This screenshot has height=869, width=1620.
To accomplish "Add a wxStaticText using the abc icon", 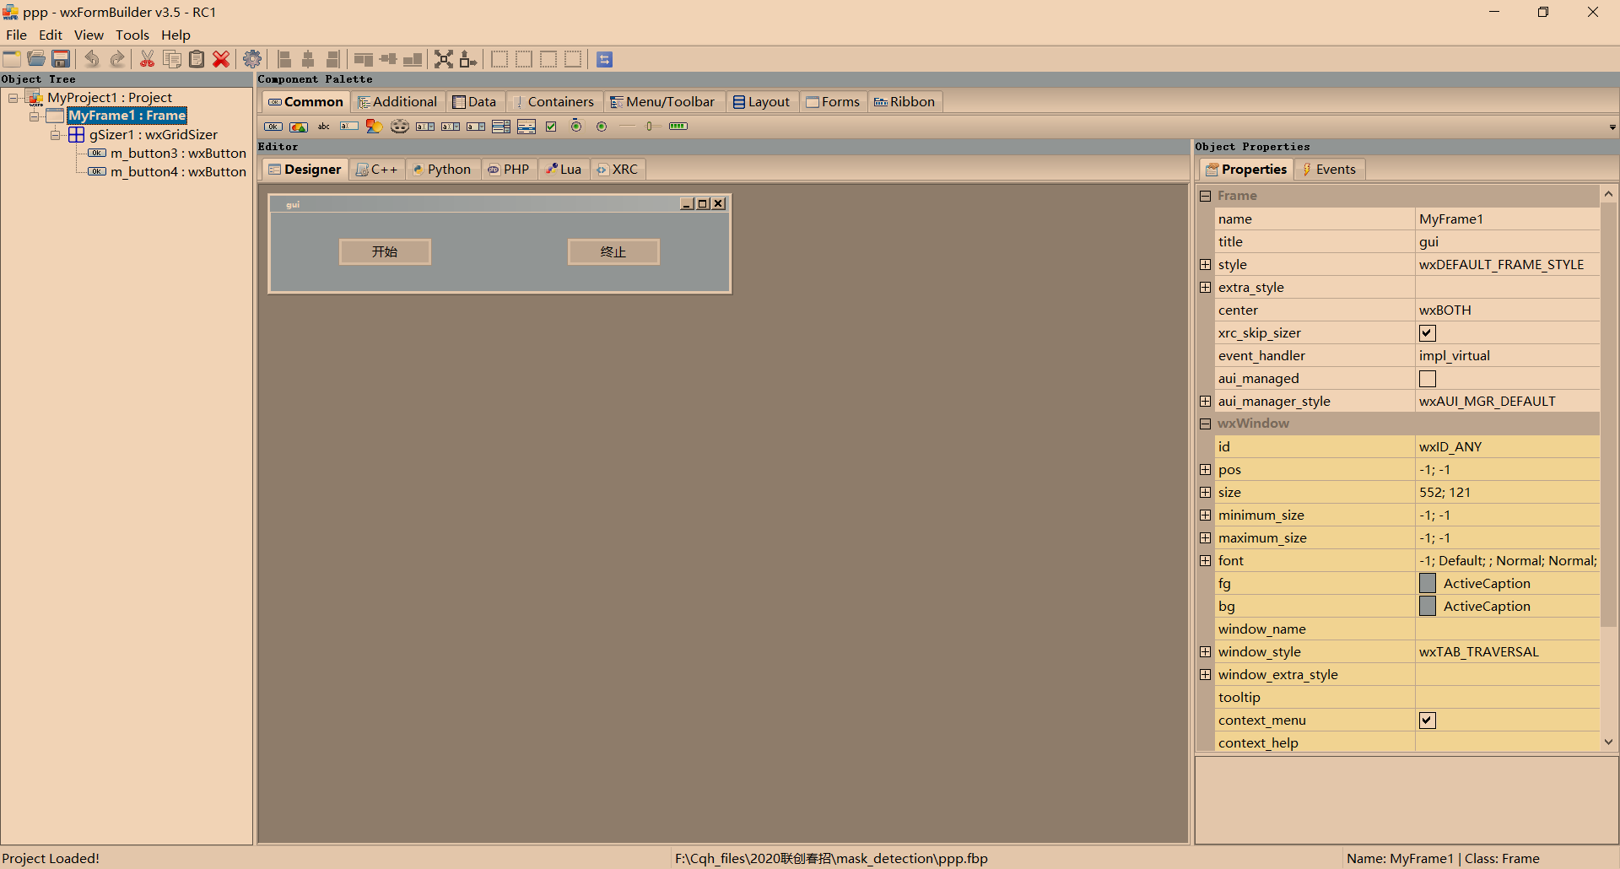I will point(324,127).
